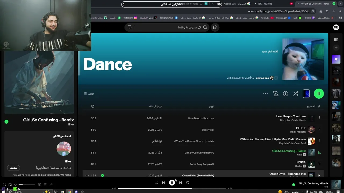Open the Instagram bookmark
The width and height of the screenshot is (344, 193).
pos(130,18)
